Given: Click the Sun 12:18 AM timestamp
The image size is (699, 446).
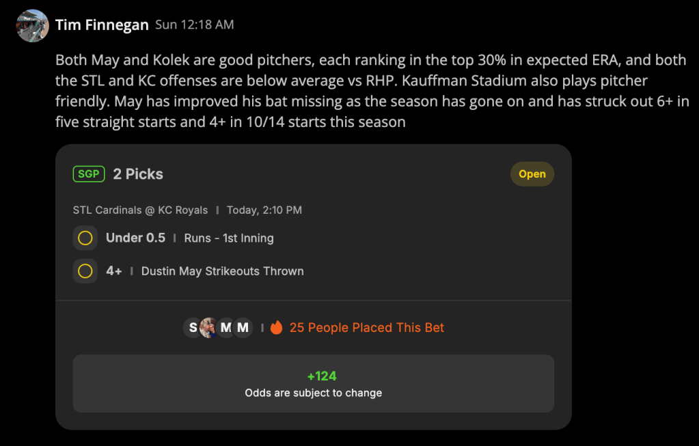Looking at the screenshot, I should (x=194, y=25).
